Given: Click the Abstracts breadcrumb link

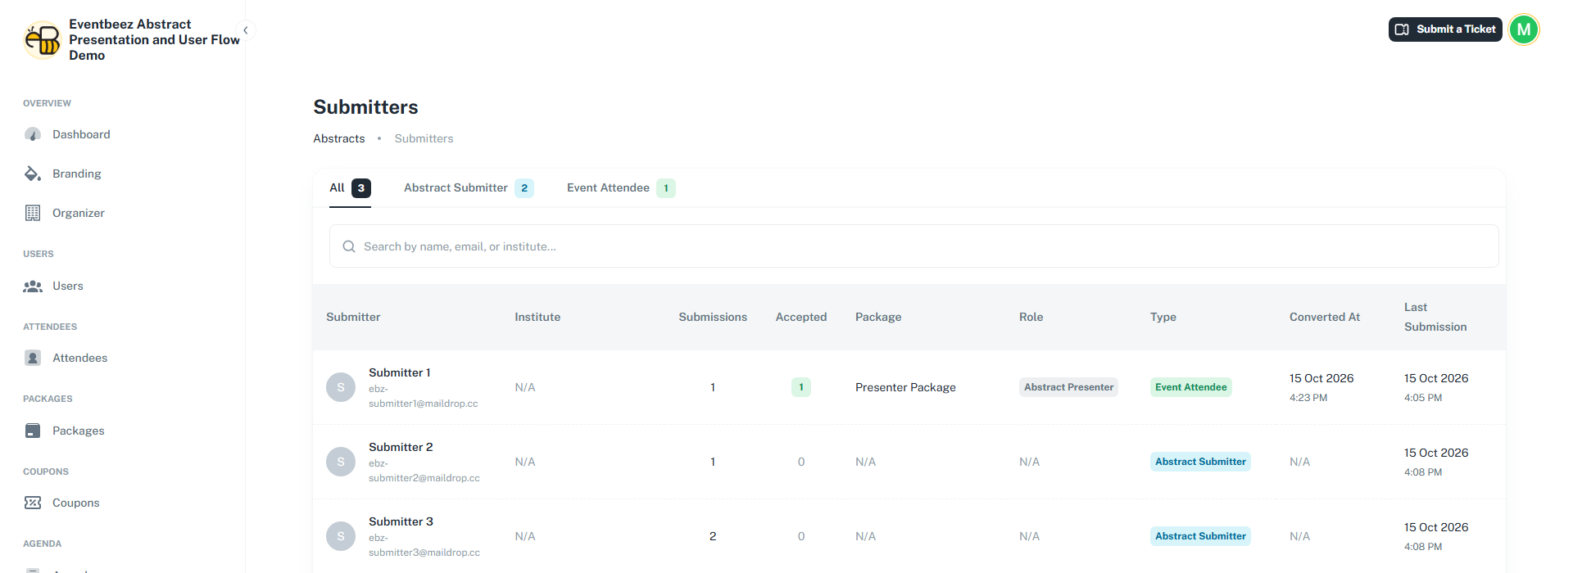Looking at the screenshot, I should point(339,138).
